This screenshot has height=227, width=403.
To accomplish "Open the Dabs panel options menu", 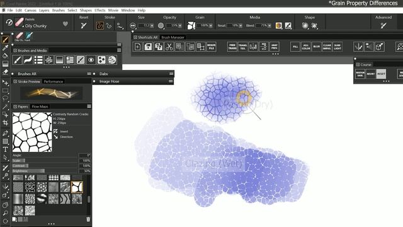I will (171, 74).
